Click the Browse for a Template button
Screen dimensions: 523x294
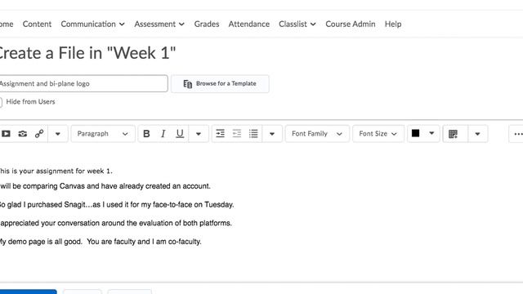220,83
